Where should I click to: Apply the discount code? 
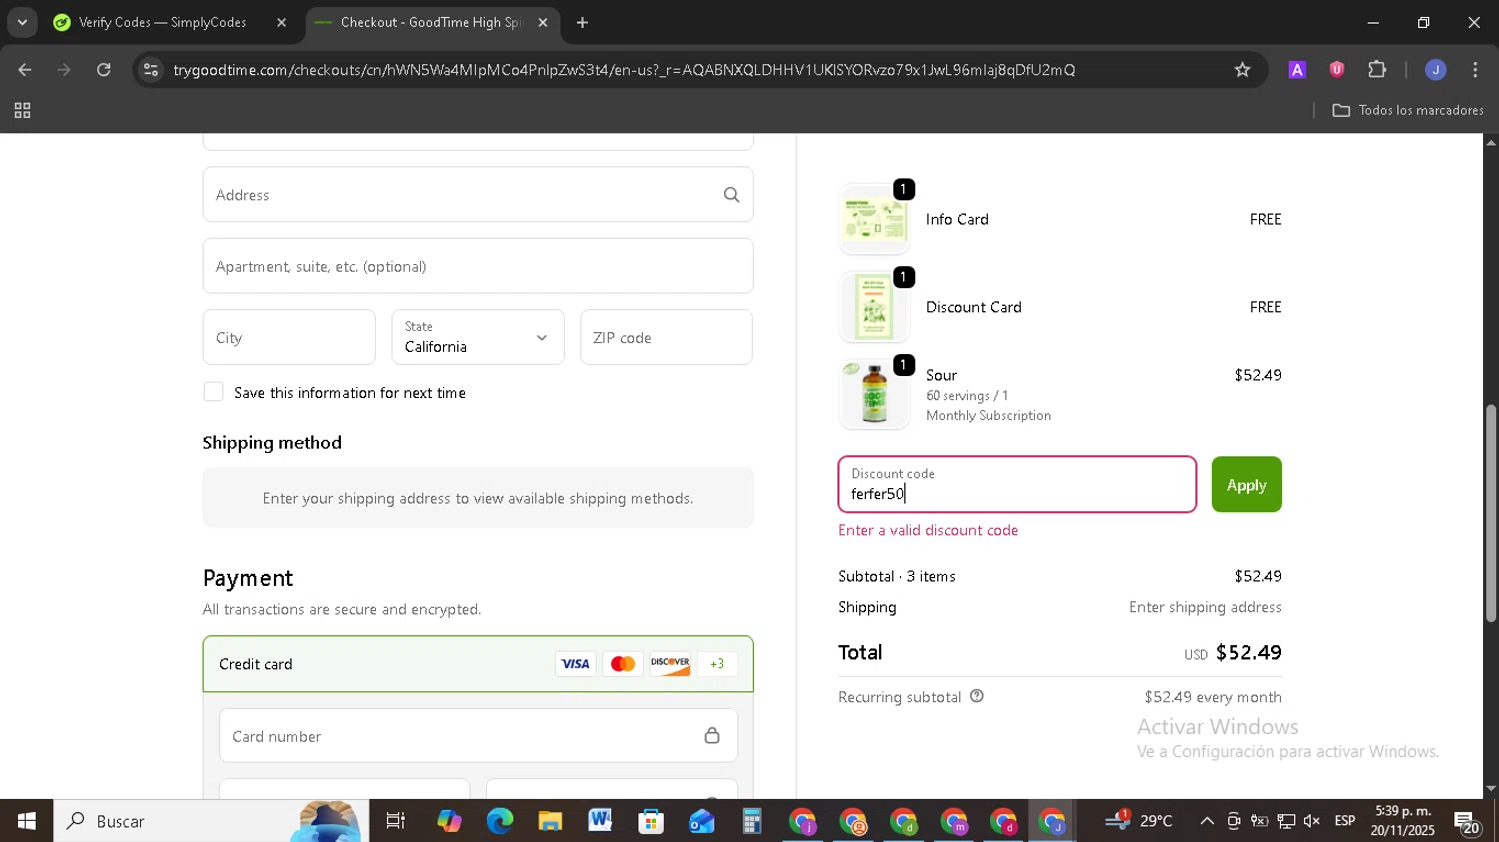point(1246,485)
